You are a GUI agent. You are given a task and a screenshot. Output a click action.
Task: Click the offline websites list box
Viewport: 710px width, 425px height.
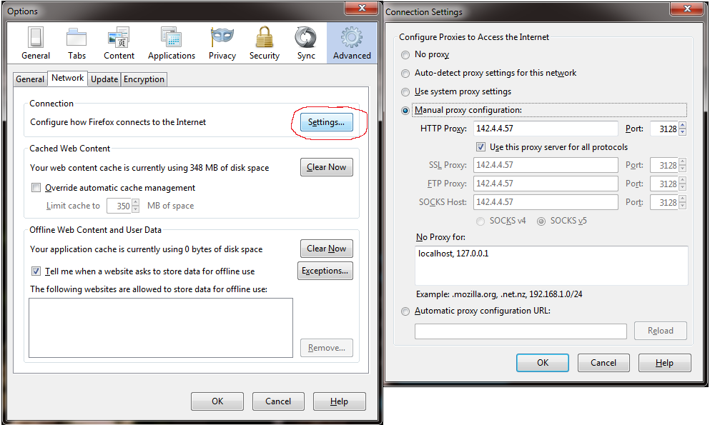(x=161, y=328)
